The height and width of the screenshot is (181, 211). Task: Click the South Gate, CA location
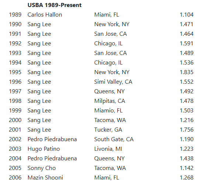tap(114, 139)
